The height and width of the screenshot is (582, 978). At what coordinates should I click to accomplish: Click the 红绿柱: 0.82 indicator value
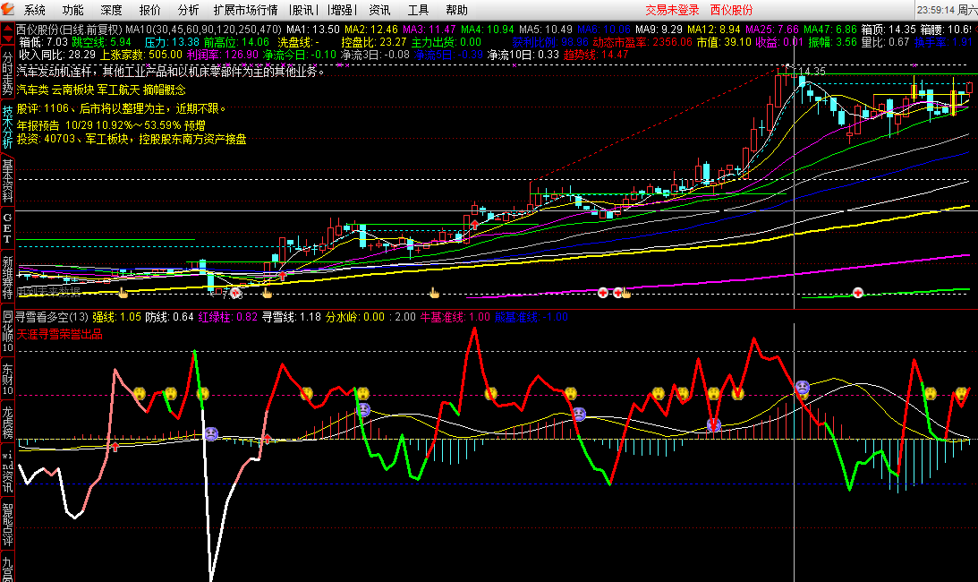[227, 317]
